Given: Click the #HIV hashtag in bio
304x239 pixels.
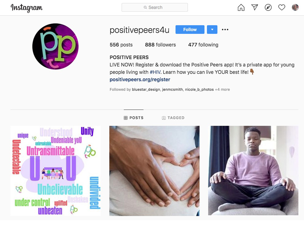Looking at the screenshot, I should [155, 72].
